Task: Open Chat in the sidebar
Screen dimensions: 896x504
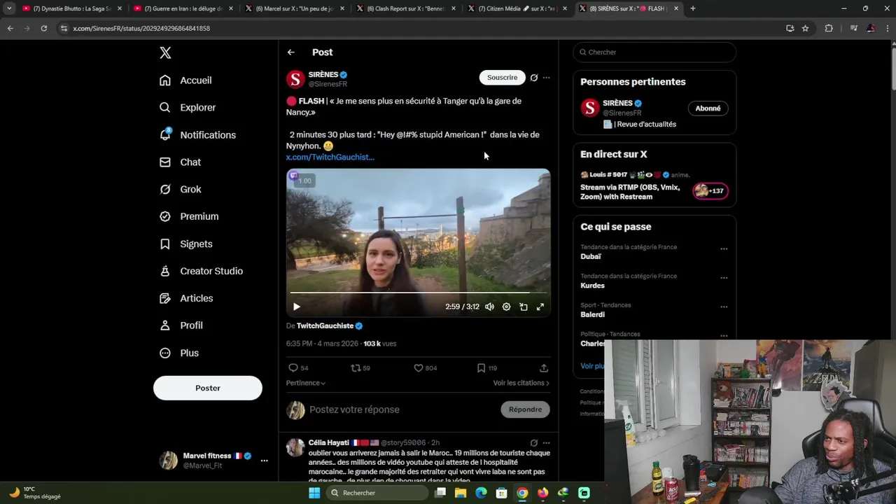Action: coord(180,162)
